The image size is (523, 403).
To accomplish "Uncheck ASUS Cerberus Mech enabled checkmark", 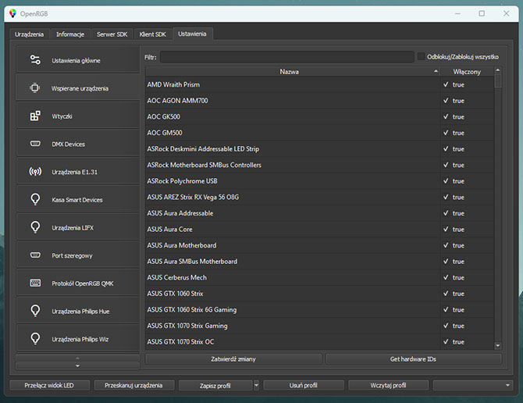I will 446,277.
